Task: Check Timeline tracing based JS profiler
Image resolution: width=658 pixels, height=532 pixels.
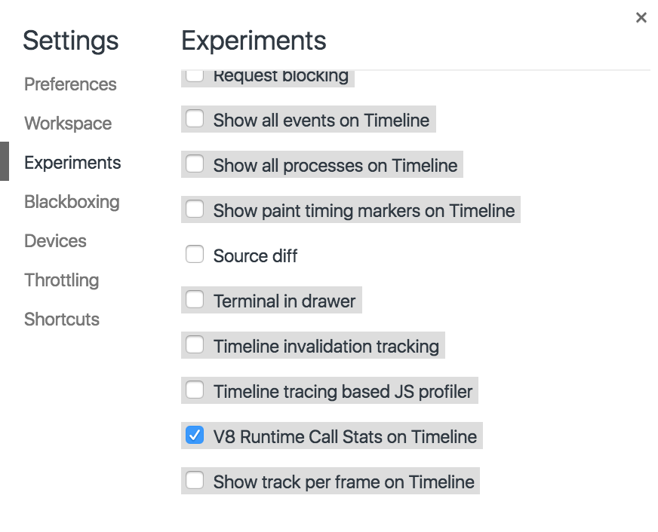Action: tap(195, 390)
